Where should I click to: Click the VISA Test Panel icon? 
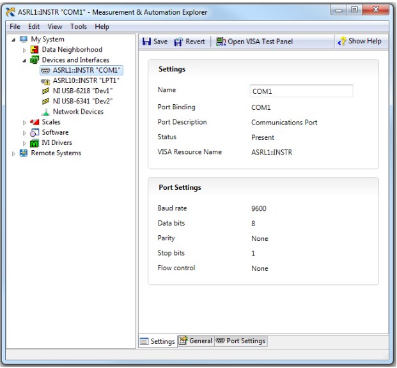(221, 42)
